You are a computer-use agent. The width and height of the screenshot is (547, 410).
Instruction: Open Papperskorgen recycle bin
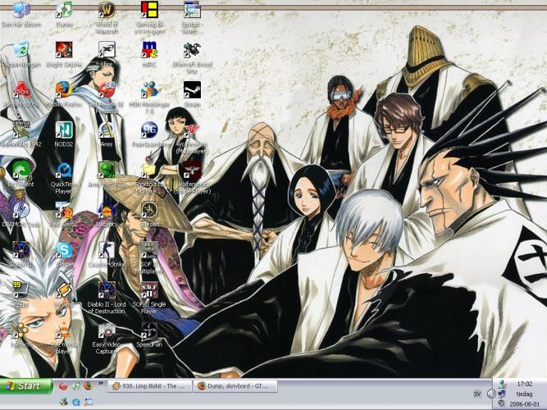[21, 55]
